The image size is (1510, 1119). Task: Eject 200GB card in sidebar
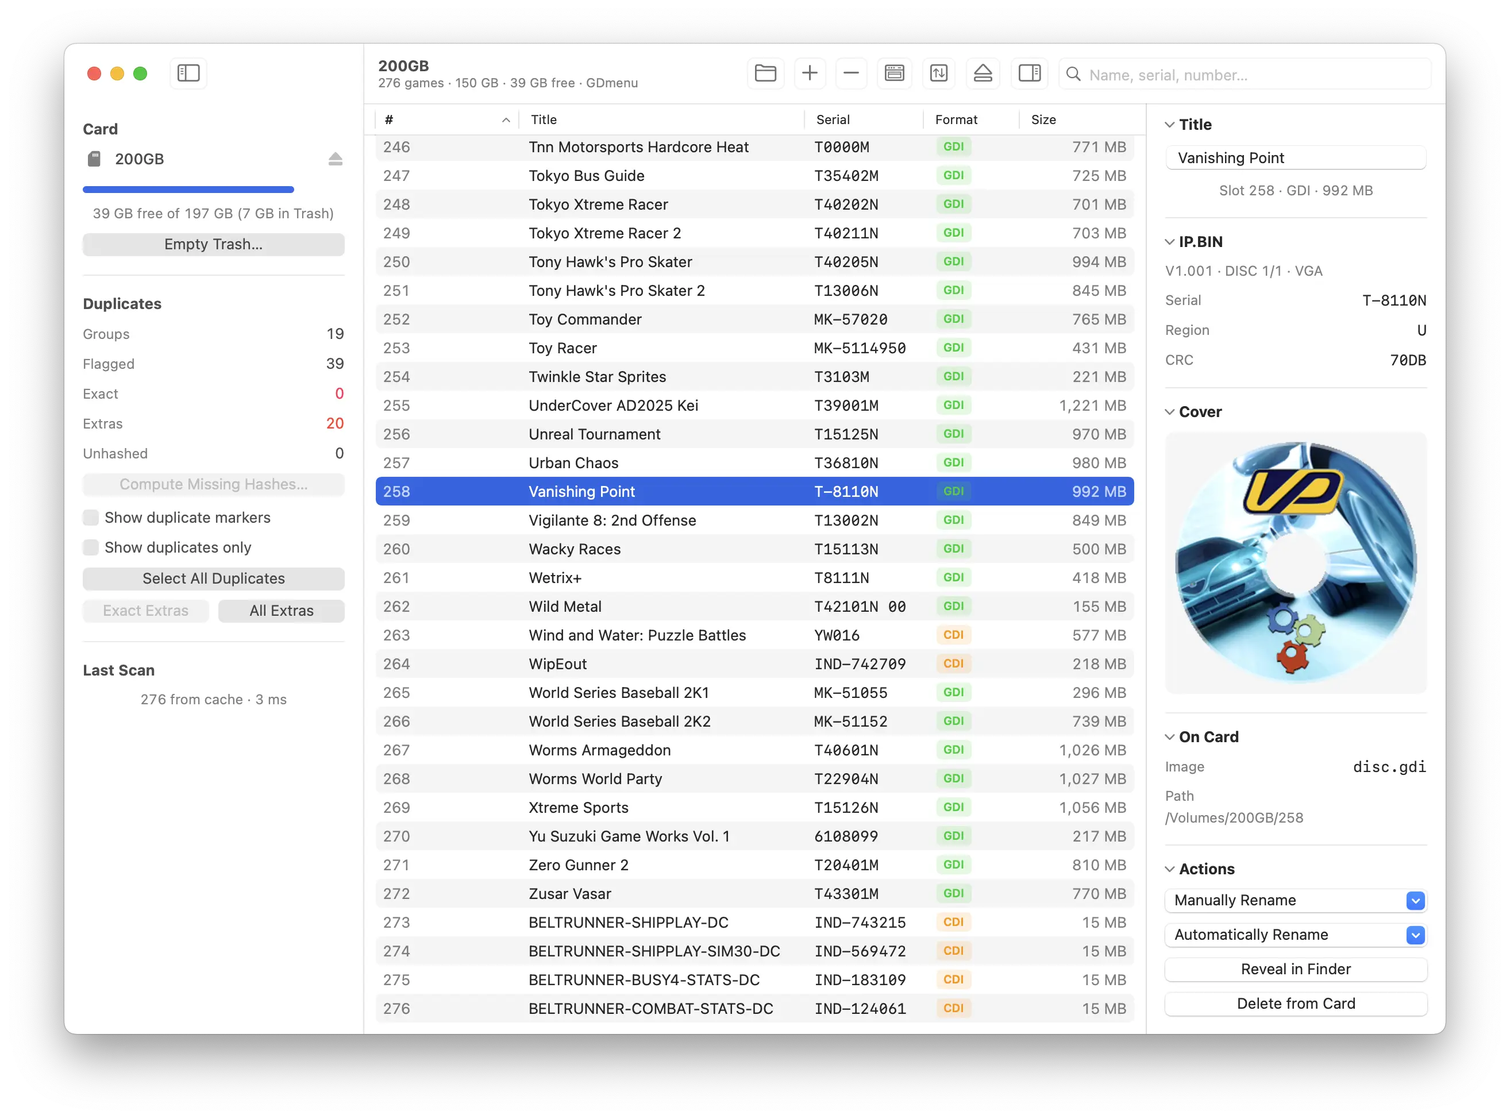(336, 159)
